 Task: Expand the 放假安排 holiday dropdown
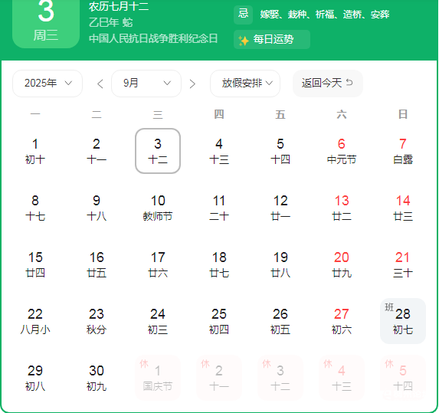pyautogui.click(x=245, y=84)
